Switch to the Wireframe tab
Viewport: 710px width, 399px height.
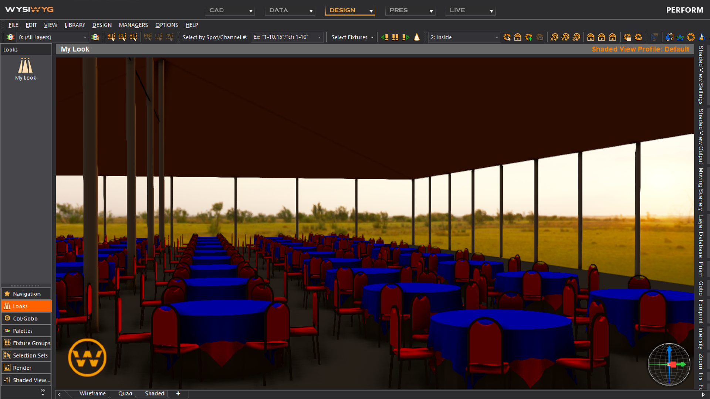pos(92,393)
